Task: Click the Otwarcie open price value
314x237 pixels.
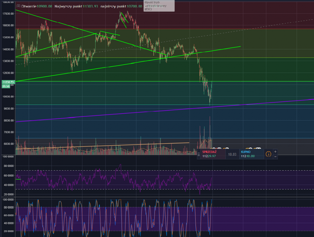Action: [x=45, y=6]
